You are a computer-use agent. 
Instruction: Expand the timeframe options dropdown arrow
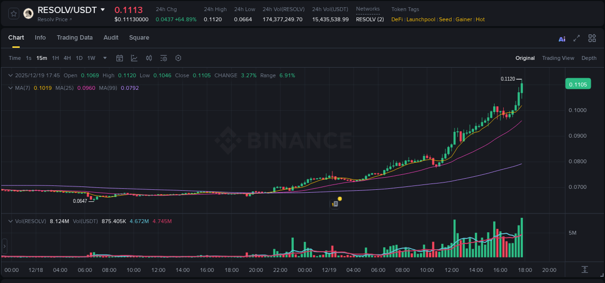point(105,58)
